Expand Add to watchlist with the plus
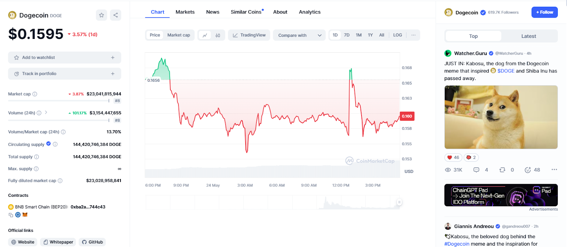The height and width of the screenshot is (247, 567). click(113, 57)
